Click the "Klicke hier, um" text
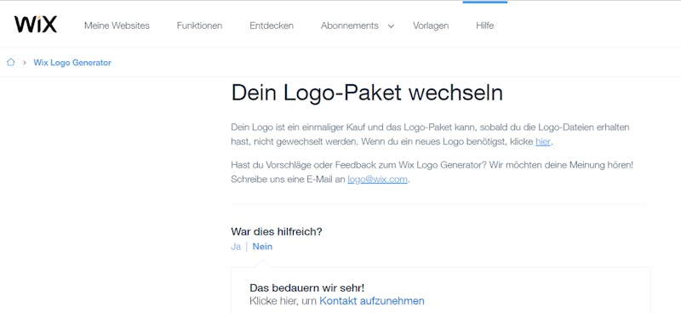Screen dimensions: 681x313 [283, 300]
